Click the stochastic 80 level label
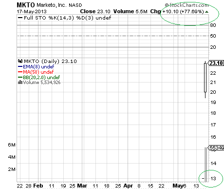Viewport: 224px width, 189px height. point(213,25)
